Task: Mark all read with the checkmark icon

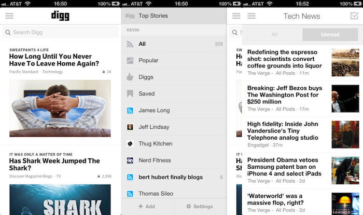Action: click(354, 16)
